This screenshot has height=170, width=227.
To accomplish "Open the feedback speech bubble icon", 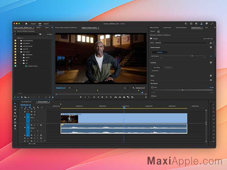I will pos(207,24).
